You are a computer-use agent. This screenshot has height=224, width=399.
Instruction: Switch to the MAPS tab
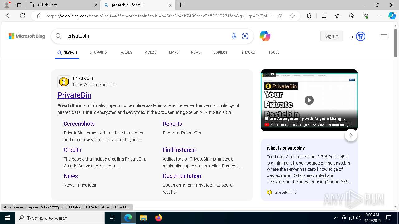tap(174, 52)
